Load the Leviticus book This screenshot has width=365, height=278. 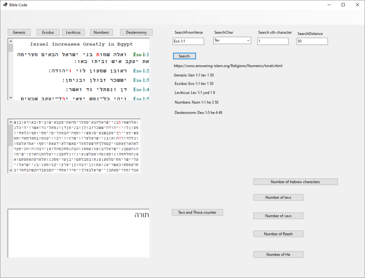pyautogui.click(x=73, y=32)
